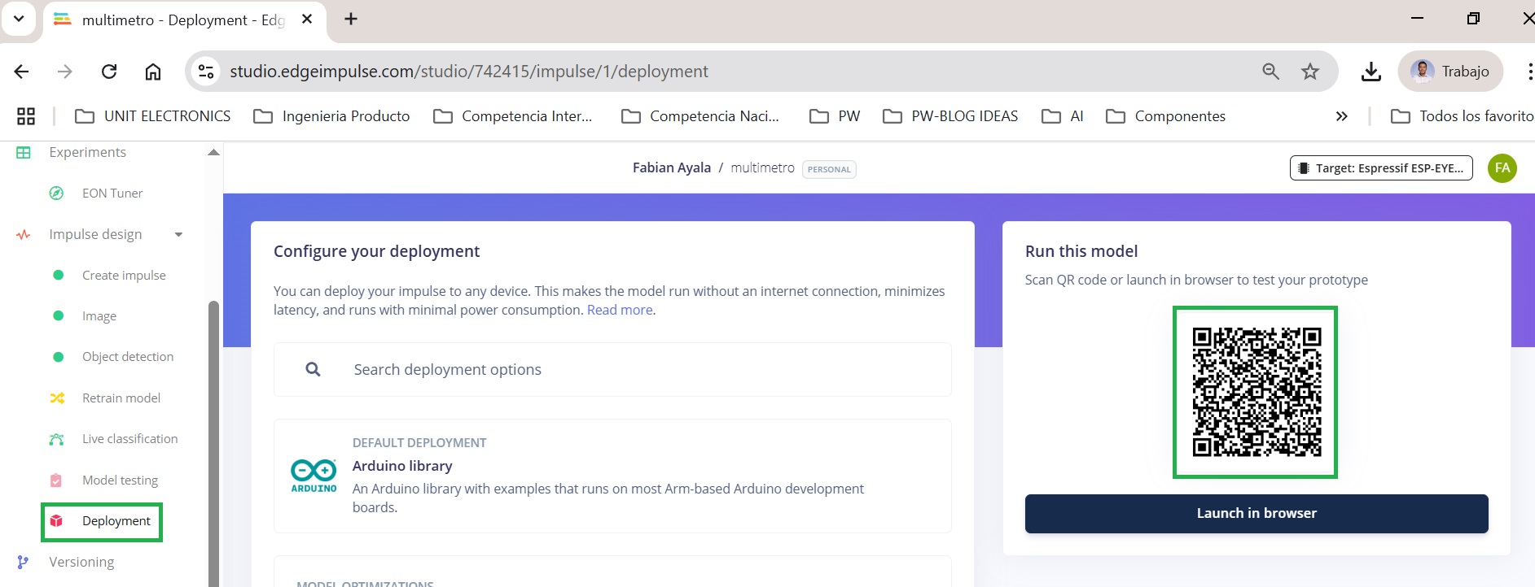Open Competencia Inter... bookmark folder
This screenshot has width=1535, height=587.
[x=513, y=116]
